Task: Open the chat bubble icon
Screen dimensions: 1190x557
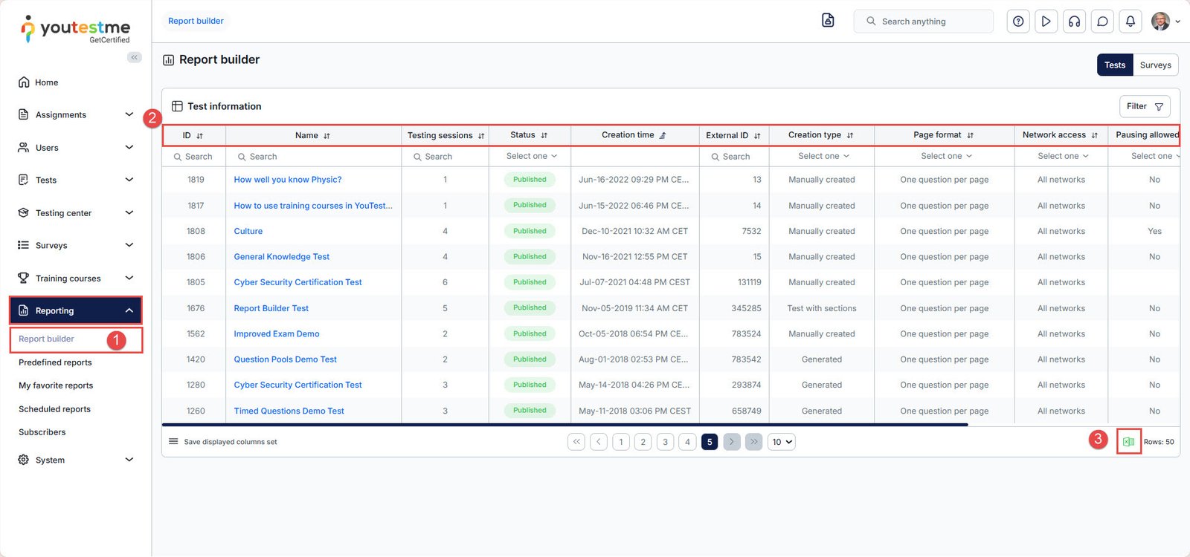Action: point(1102,22)
